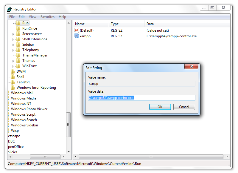The width and height of the screenshot is (238, 173).
Task: Select the Windows NT key
Action: [21, 104]
